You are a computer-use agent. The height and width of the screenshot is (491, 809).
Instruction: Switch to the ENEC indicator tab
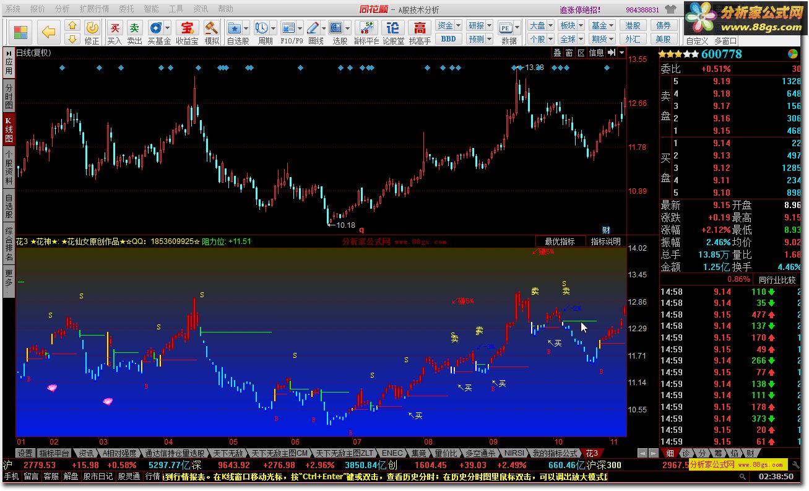coord(392,453)
